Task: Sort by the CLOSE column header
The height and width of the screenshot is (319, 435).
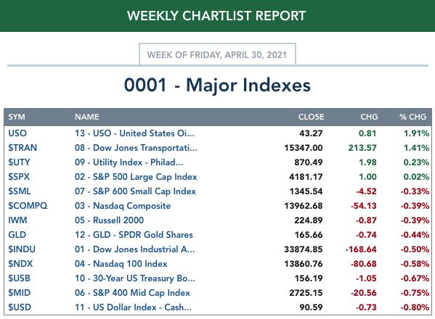Action: tap(311, 117)
